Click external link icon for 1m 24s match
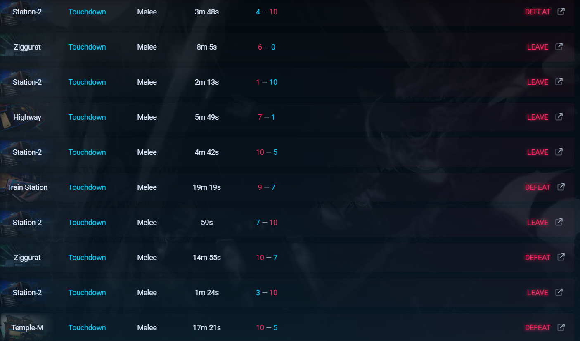 [x=559, y=292]
